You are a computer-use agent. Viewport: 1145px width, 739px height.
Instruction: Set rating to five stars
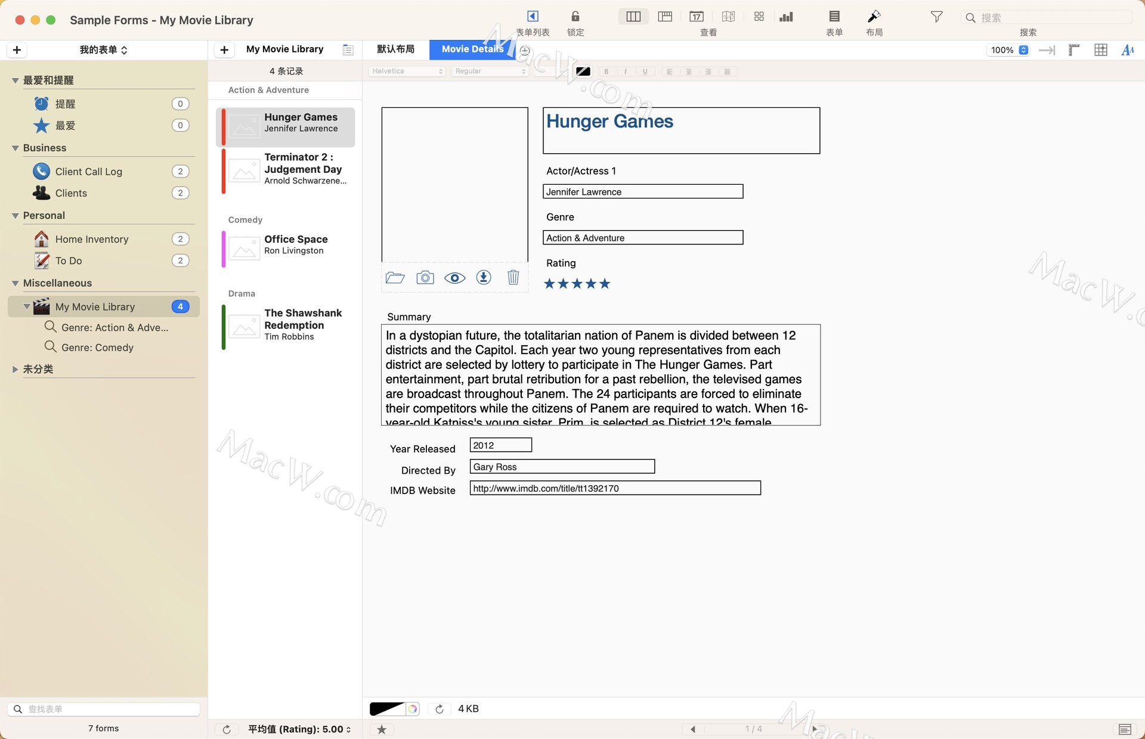coord(605,284)
